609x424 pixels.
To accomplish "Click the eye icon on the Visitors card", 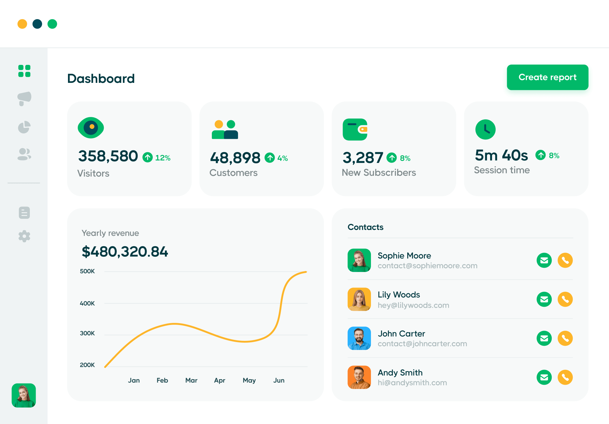I will [x=91, y=128].
